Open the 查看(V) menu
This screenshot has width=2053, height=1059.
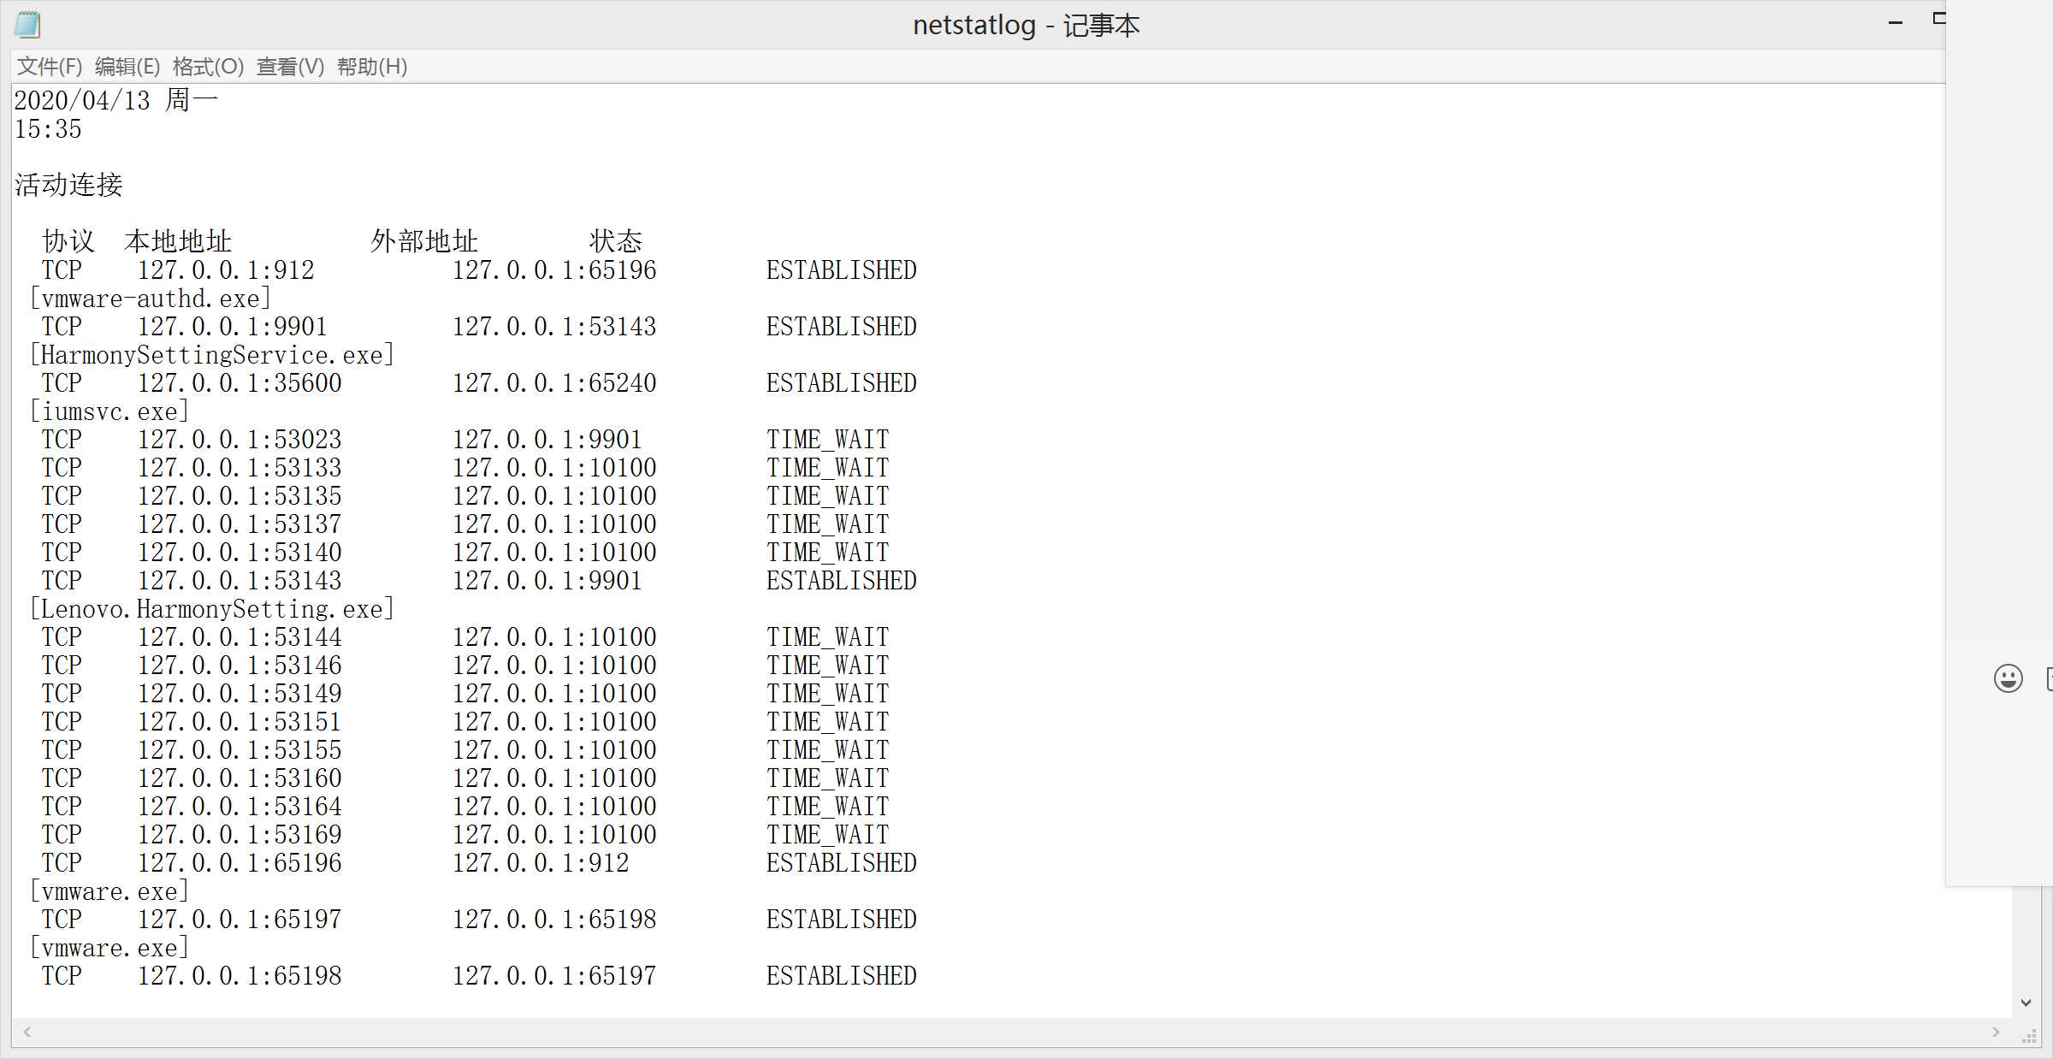click(x=291, y=66)
